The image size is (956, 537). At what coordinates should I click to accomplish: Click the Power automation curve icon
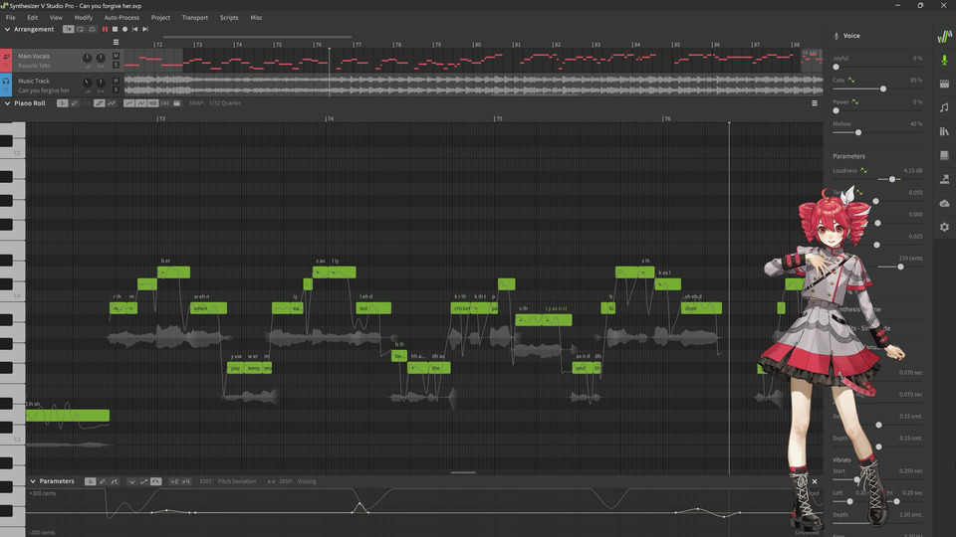coord(855,101)
